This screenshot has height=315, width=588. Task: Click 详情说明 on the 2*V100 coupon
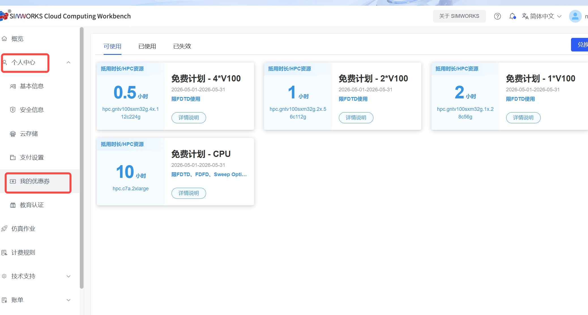pos(356,118)
